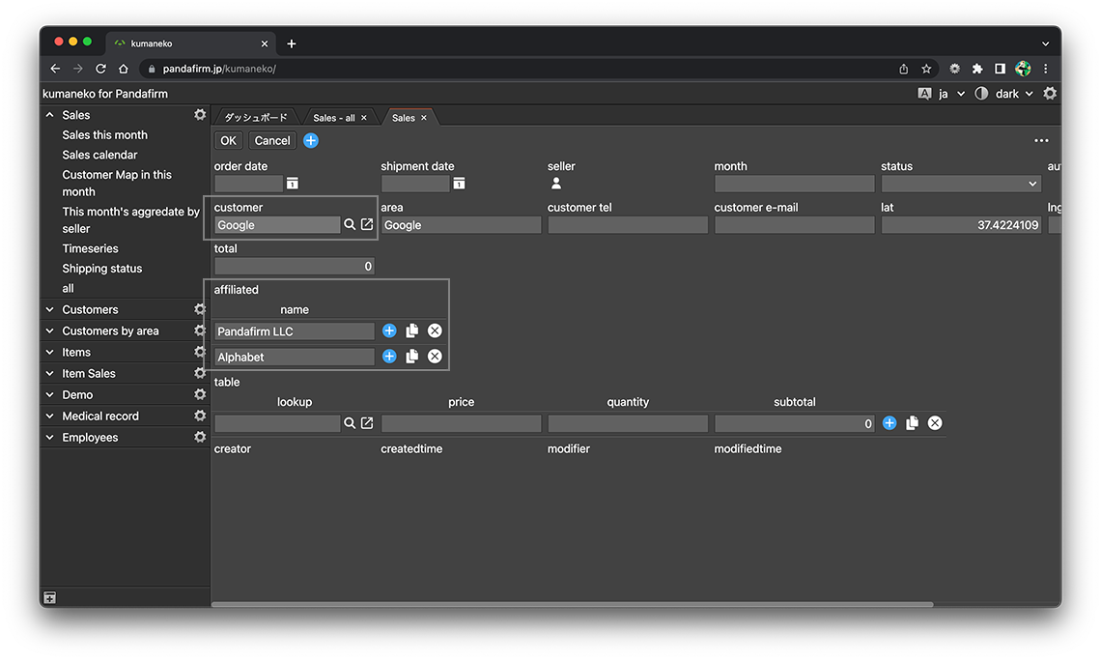Click the horizontal scrollbar at the bottom
This screenshot has width=1101, height=660.
572,605
